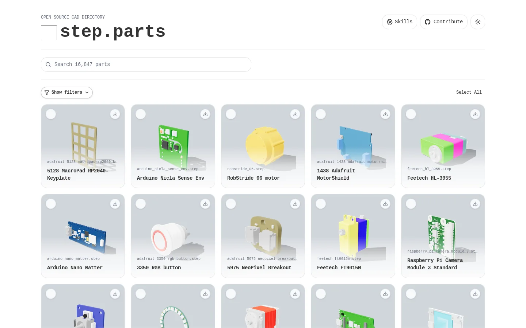Image resolution: width=526 pixels, height=328 pixels.
Task: Click the 5975 NeoPixel Breakout title
Action: tap(259, 268)
